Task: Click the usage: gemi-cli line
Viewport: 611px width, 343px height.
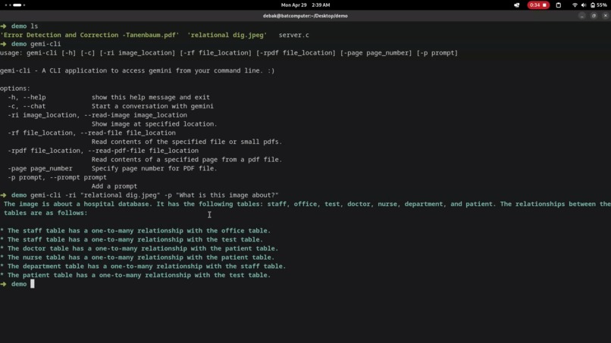Action: 229,53
